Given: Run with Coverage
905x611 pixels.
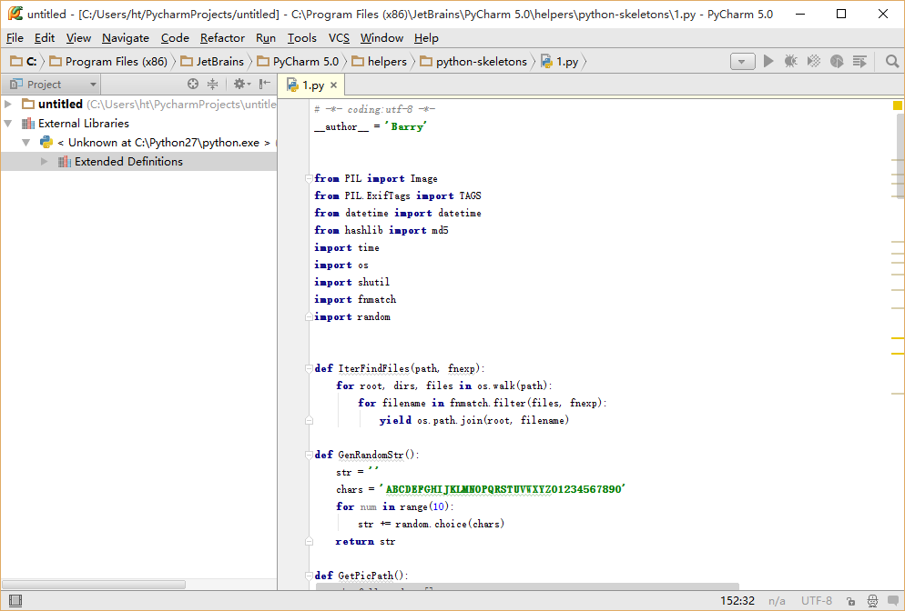Looking at the screenshot, I should tap(812, 60).
